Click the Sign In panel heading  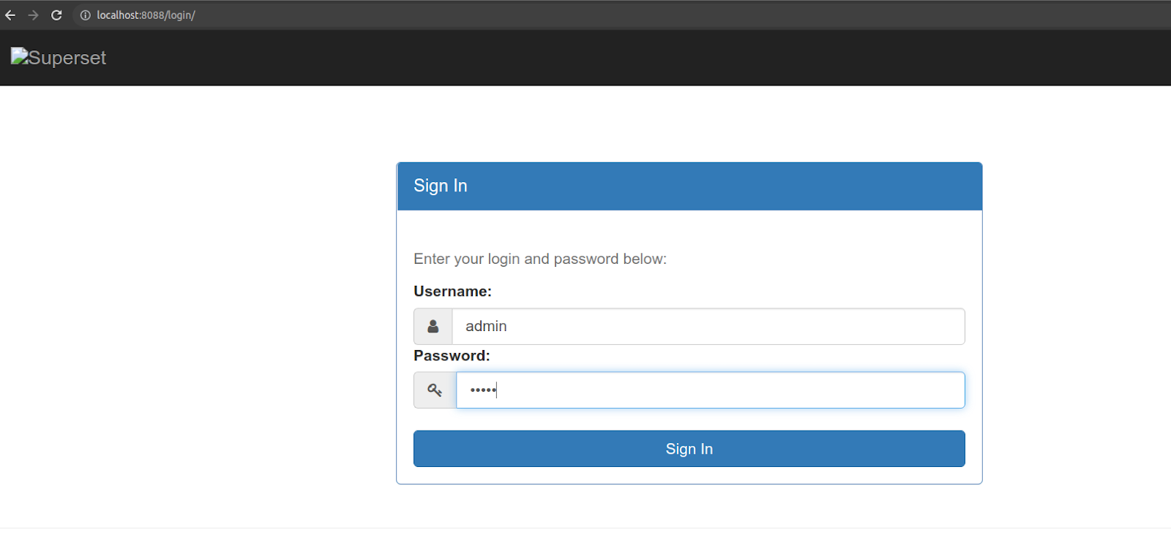(441, 186)
